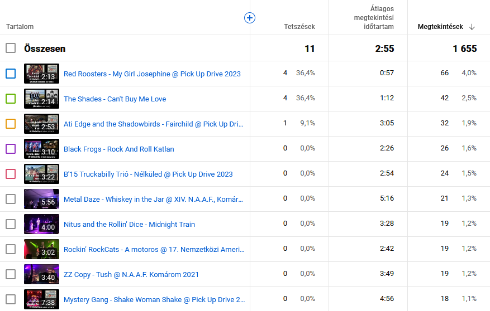Image resolution: width=490 pixels, height=311 pixels.
Task: Click the Red Roosters video thumbnail
Action: [x=41, y=74]
